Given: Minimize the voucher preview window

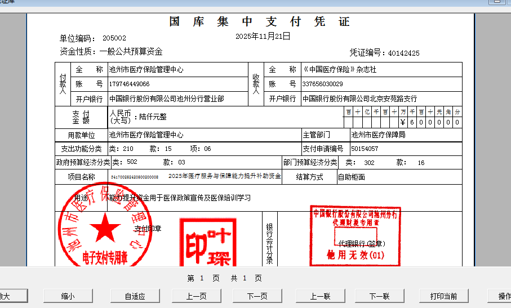Looking at the screenshot, I should [496, 2].
